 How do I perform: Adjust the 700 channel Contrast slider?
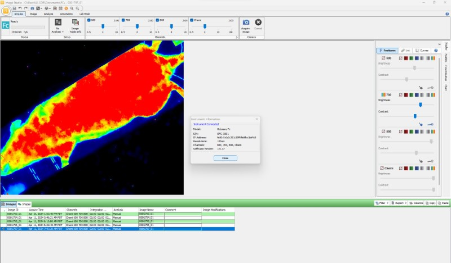click(x=415, y=116)
